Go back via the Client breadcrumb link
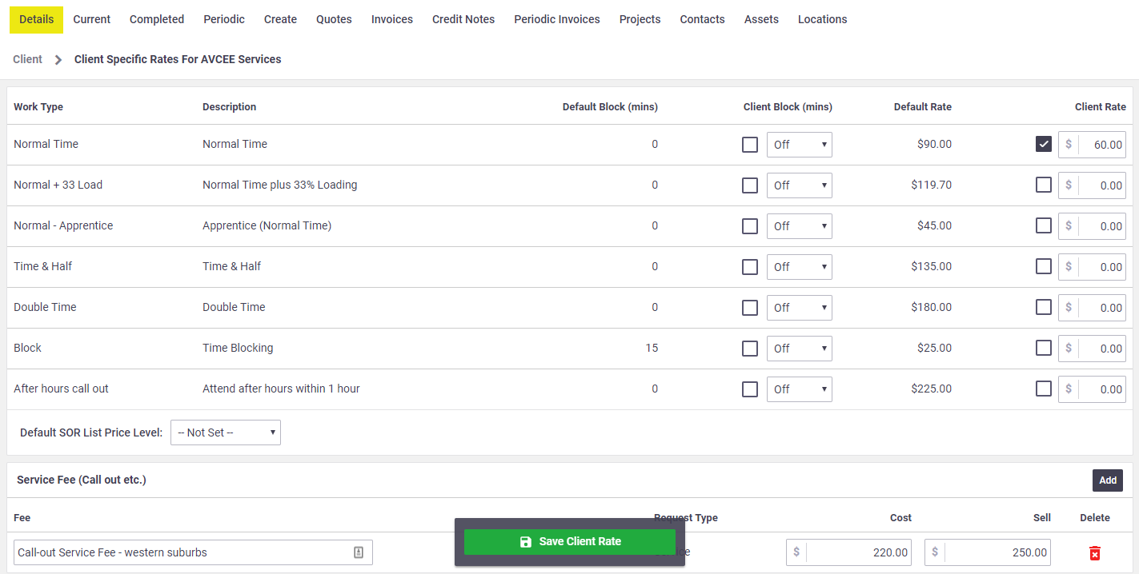This screenshot has height=574, width=1139. click(x=28, y=59)
